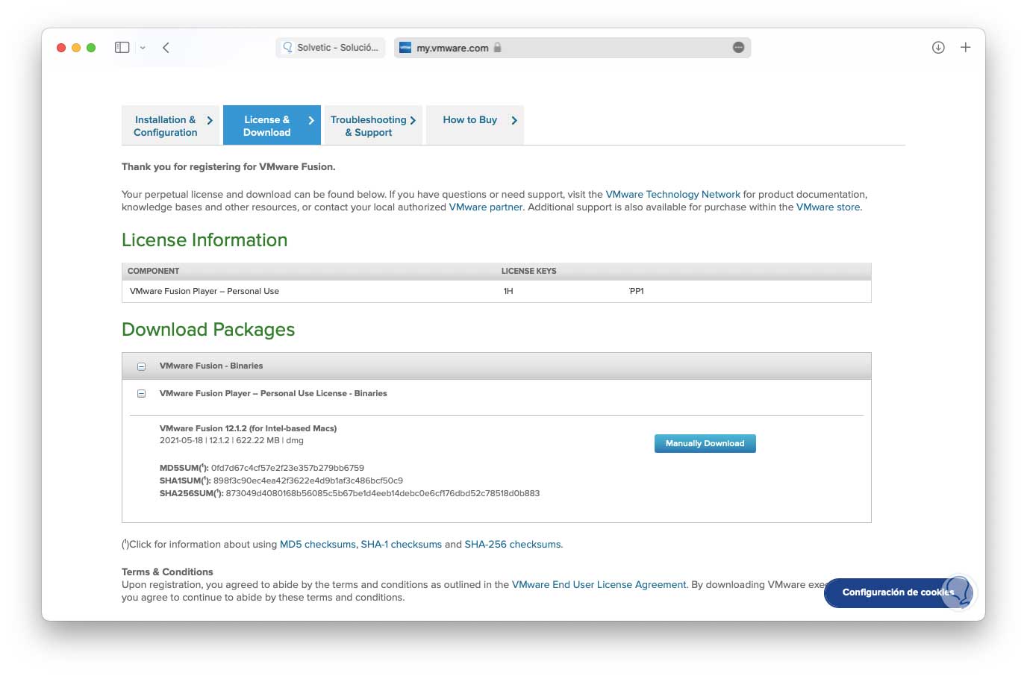Open the MD5 checksums link
This screenshot has height=676, width=1027.
317,544
